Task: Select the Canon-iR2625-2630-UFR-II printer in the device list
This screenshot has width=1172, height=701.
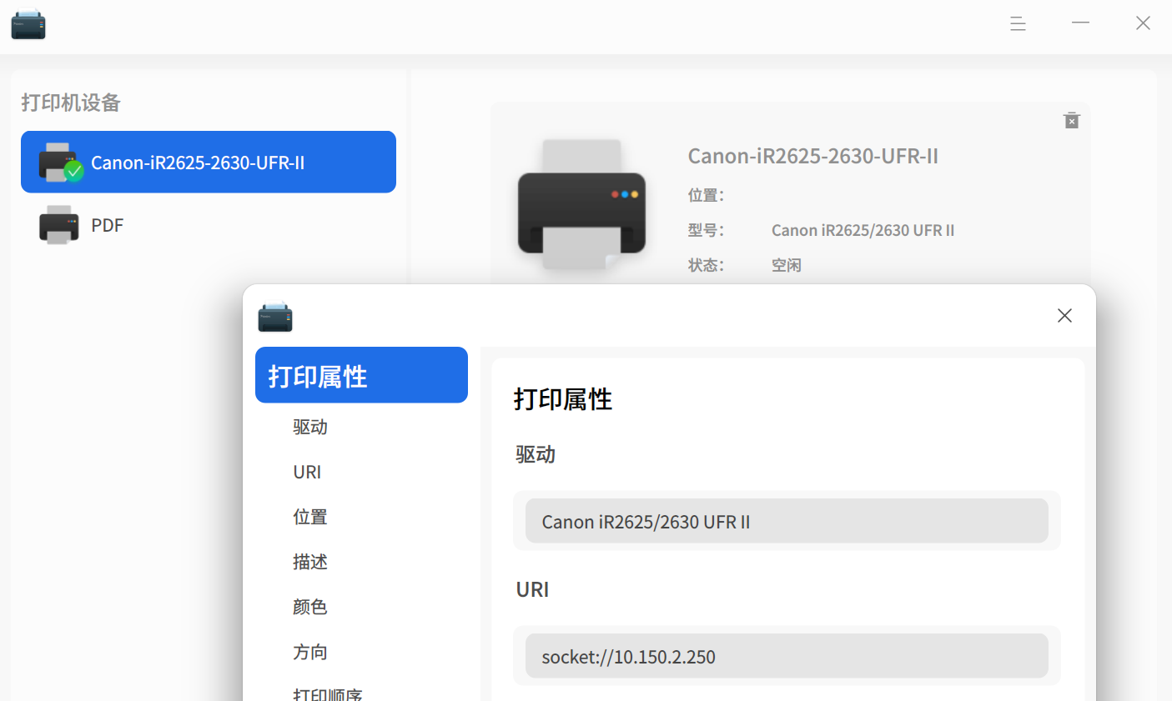Action: pos(209,162)
